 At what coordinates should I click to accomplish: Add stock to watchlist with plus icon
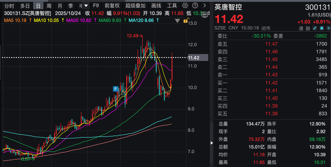point(328,28)
